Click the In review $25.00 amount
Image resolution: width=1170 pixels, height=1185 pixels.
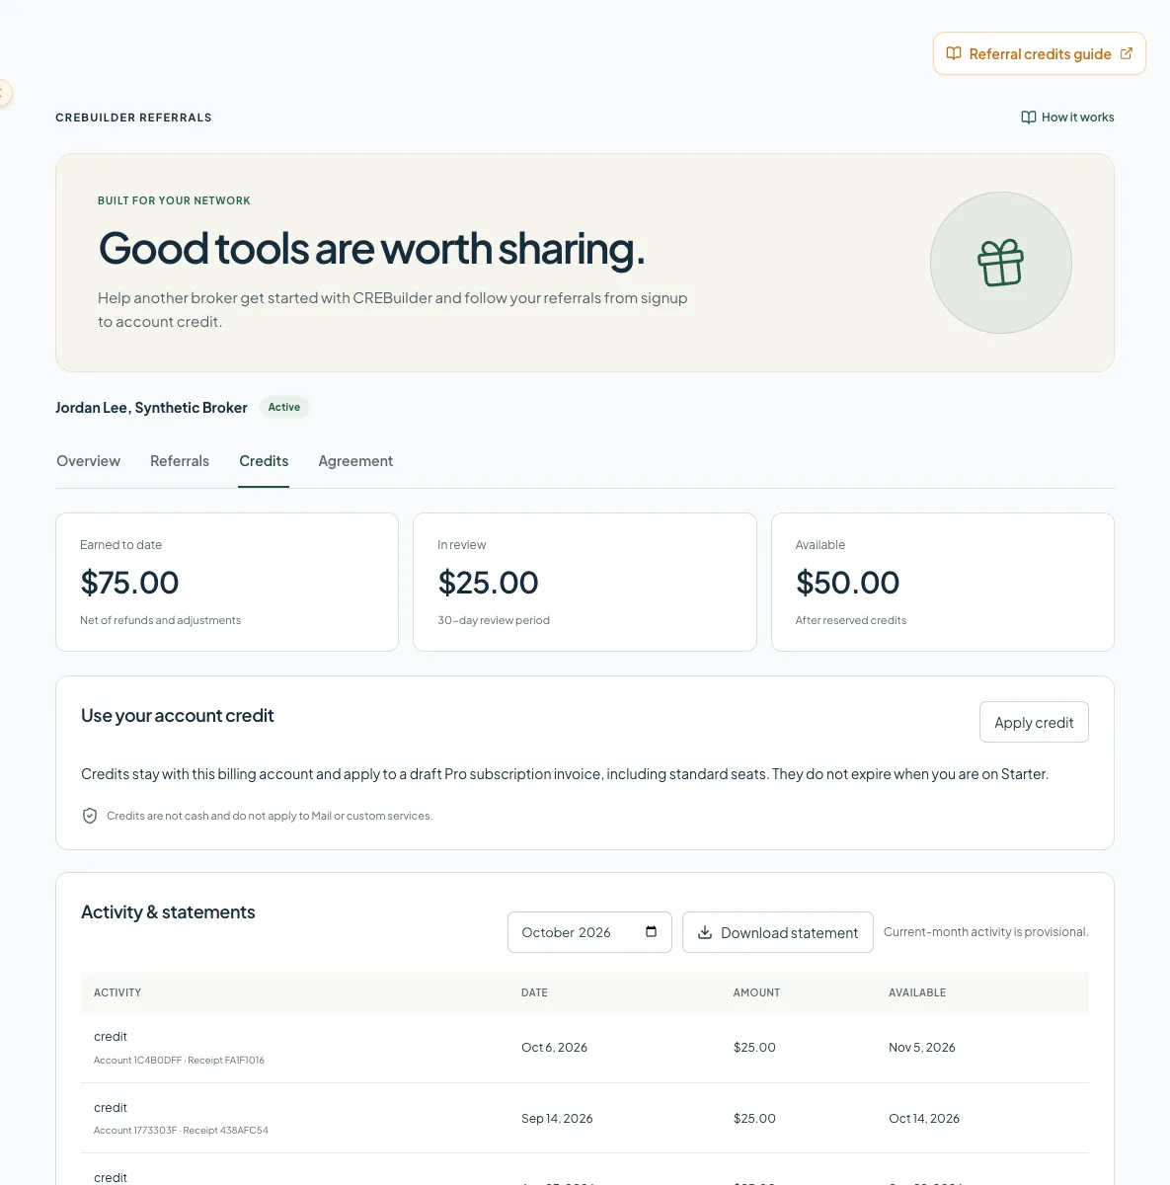point(488,583)
